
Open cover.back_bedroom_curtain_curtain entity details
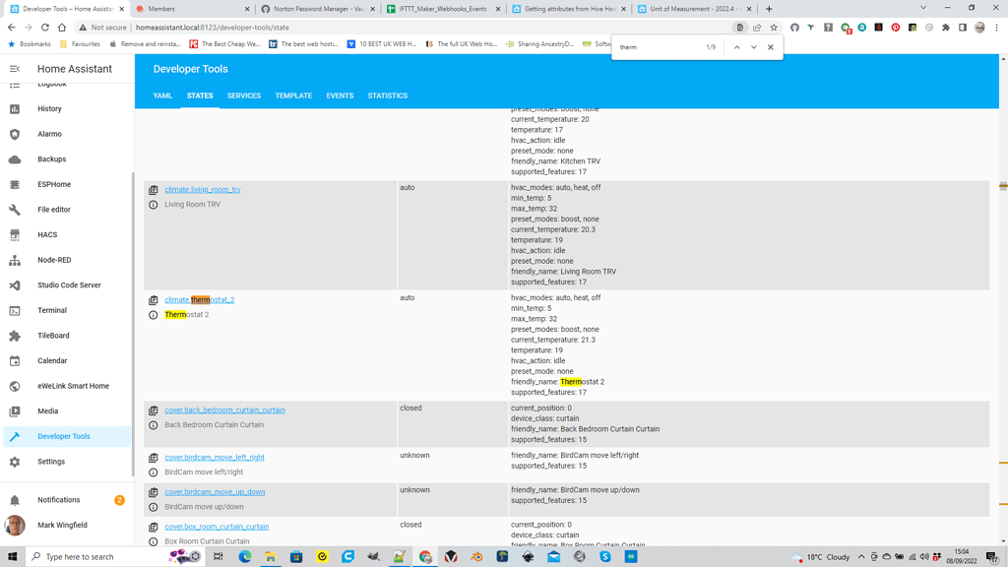pyautogui.click(x=223, y=409)
